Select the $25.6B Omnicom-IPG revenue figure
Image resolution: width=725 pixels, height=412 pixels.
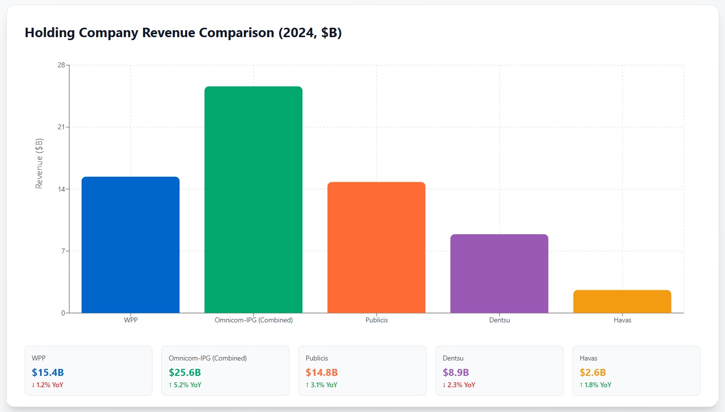point(185,372)
